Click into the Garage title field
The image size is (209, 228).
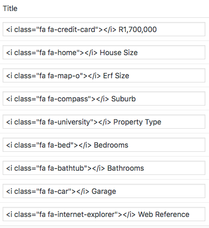(104, 191)
